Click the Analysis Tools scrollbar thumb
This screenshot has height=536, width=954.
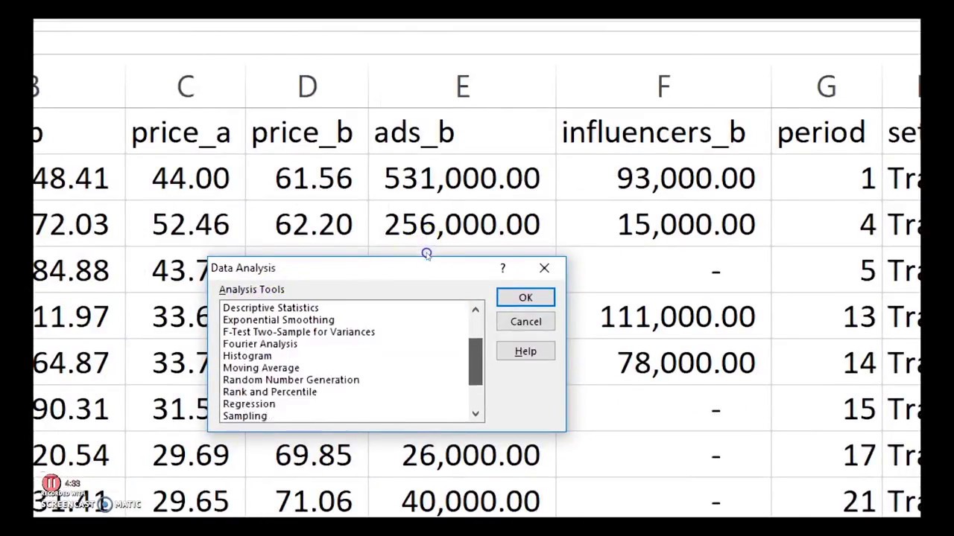pyautogui.click(x=476, y=362)
